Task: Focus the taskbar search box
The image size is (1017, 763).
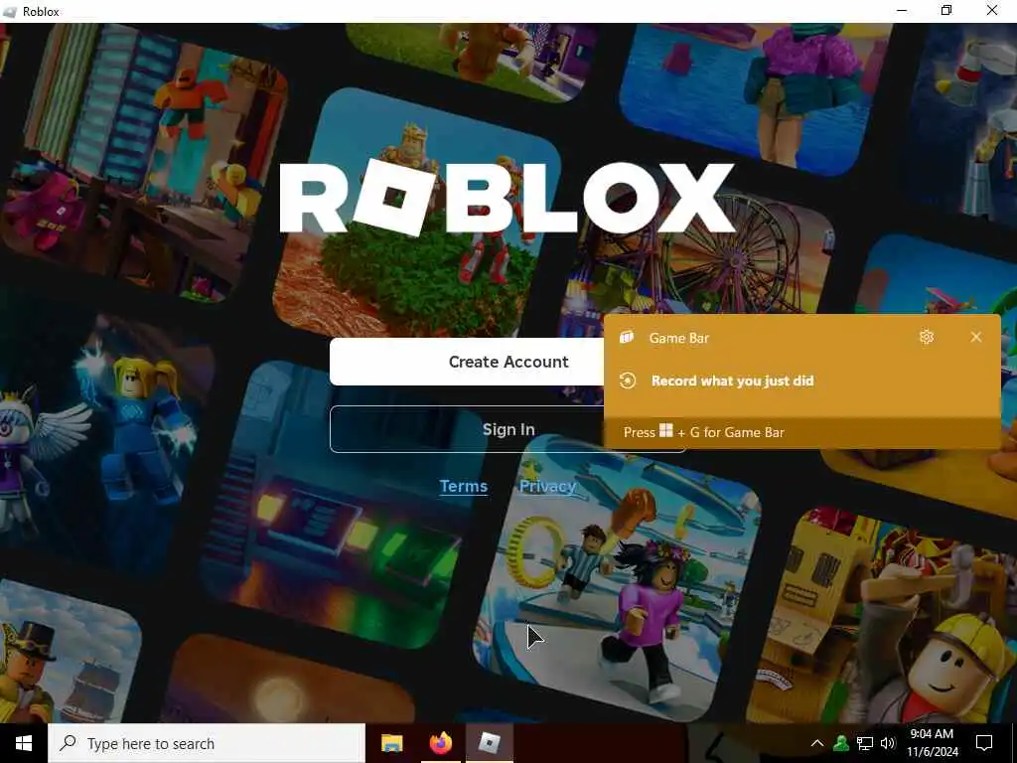Action: click(x=207, y=743)
